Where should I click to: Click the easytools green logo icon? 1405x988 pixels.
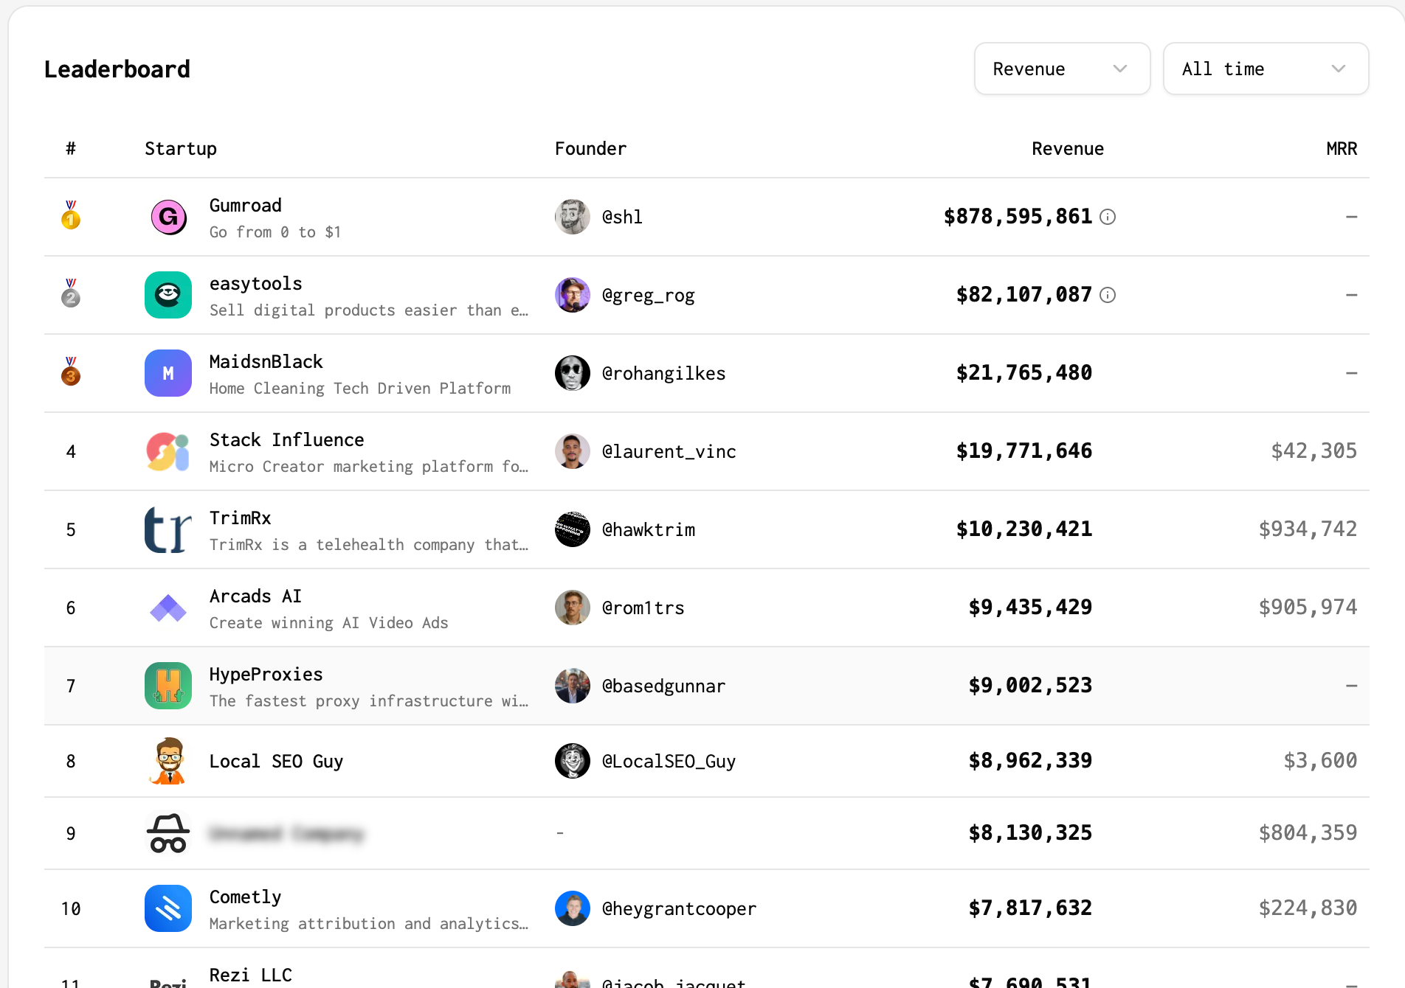(168, 295)
